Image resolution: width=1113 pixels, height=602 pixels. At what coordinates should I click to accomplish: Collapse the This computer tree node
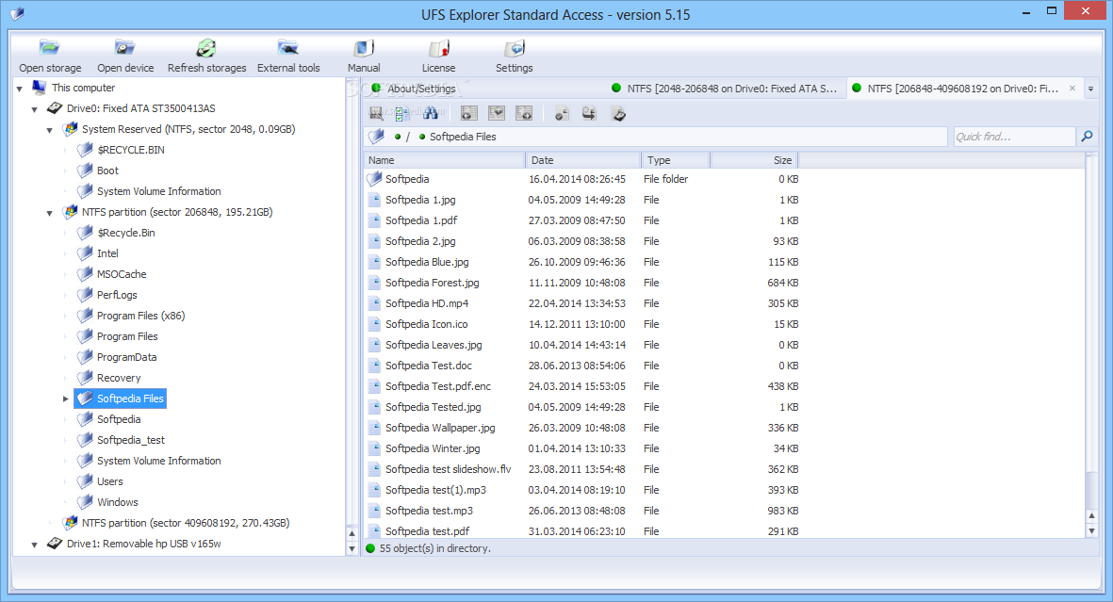20,89
